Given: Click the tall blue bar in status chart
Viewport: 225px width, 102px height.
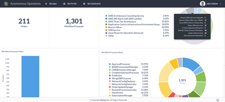Looking at the screenshot, I should point(30,77).
